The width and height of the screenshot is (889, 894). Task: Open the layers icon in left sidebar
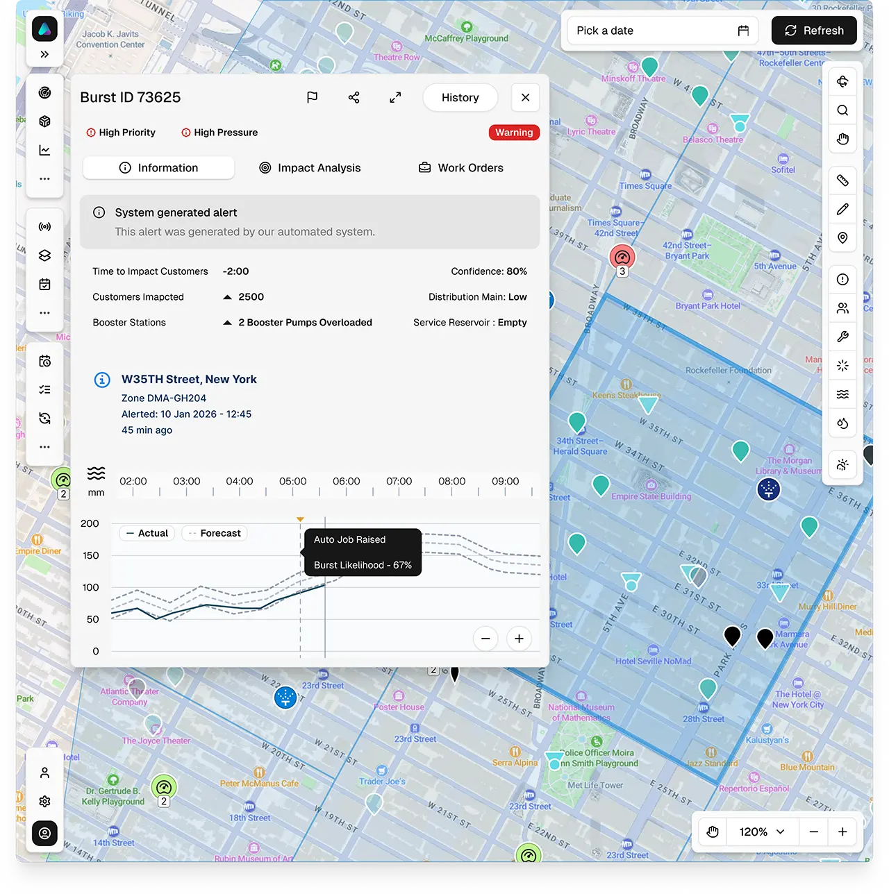pyautogui.click(x=45, y=255)
